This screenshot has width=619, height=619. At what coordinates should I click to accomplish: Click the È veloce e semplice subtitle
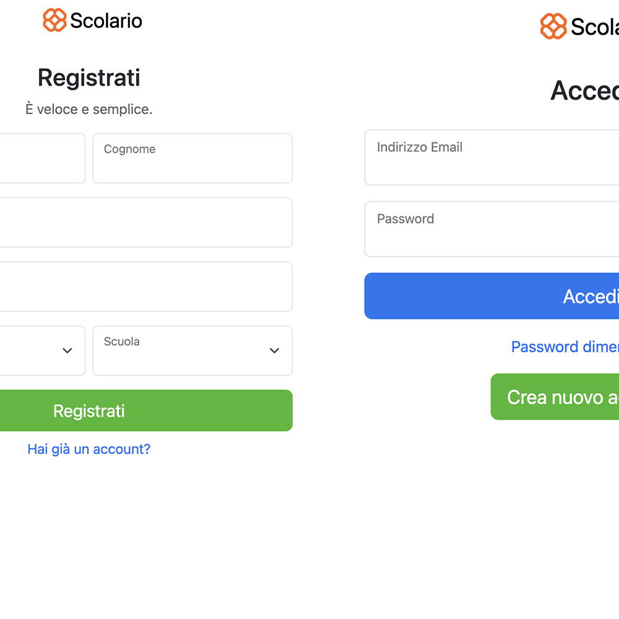(x=89, y=109)
